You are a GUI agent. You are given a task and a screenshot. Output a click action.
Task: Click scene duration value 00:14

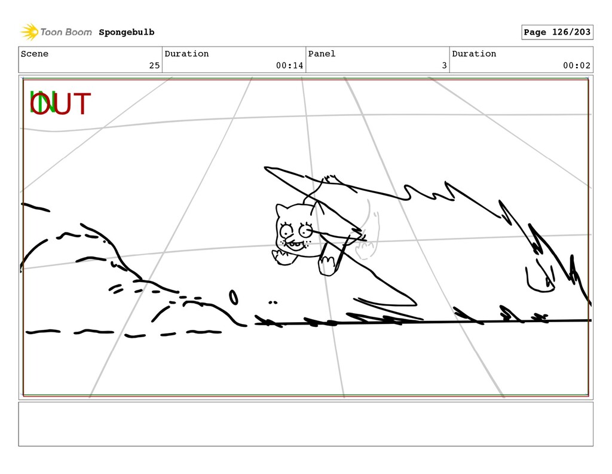tap(289, 66)
